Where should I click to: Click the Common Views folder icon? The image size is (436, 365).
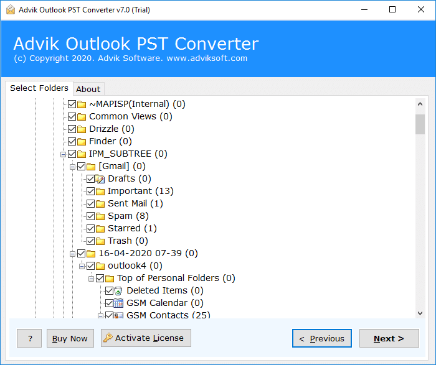[82, 117]
